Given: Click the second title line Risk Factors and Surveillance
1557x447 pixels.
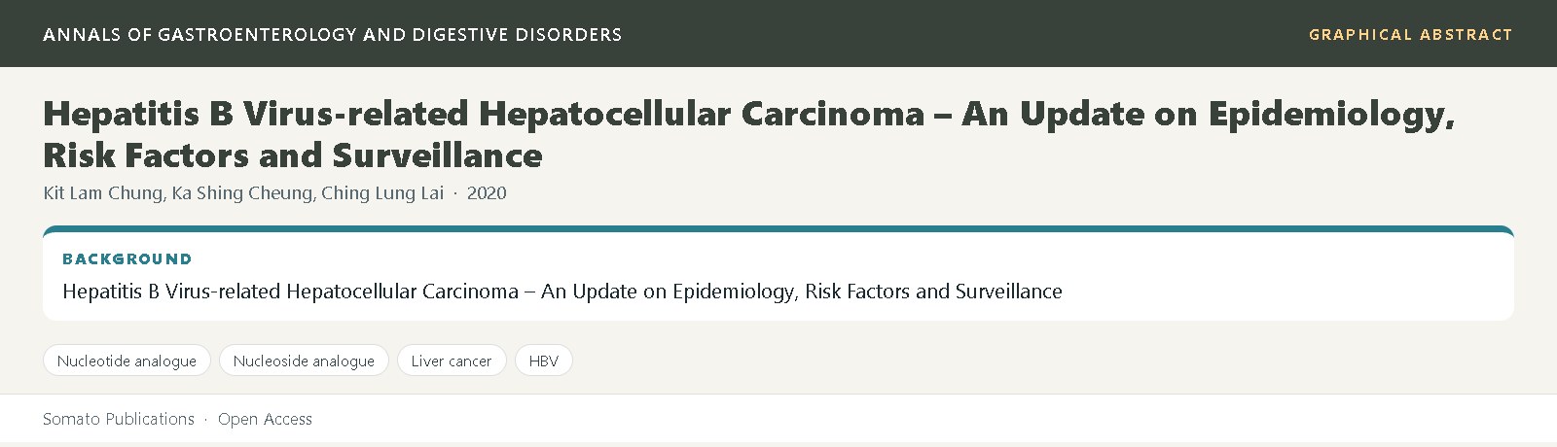Looking at the screenshot, I should [293, 155].
